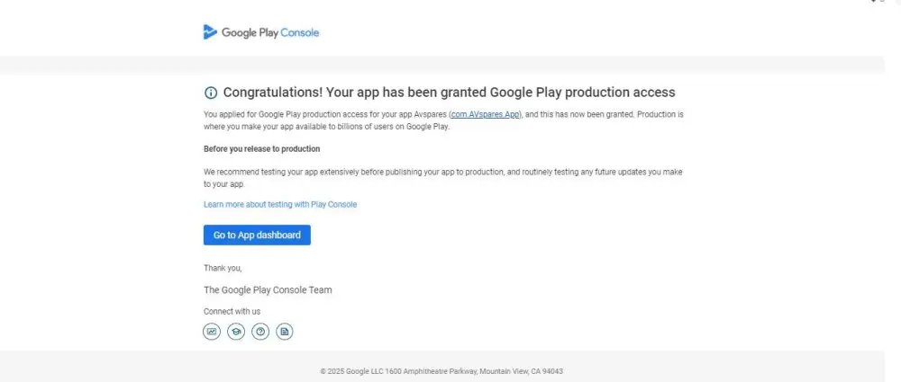Image resolution: width=901 pixels, height=382 pixels.
Task: Click 'Before you release to production' subheading
Action: pos(261,148)
